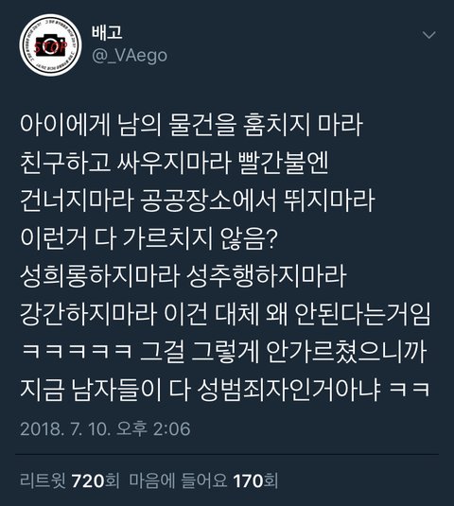This screenshot has height=506, width=454.
Task: Select the tweet line starting 건너지마라 공공장소에서
Action: [x=198, y=201]
